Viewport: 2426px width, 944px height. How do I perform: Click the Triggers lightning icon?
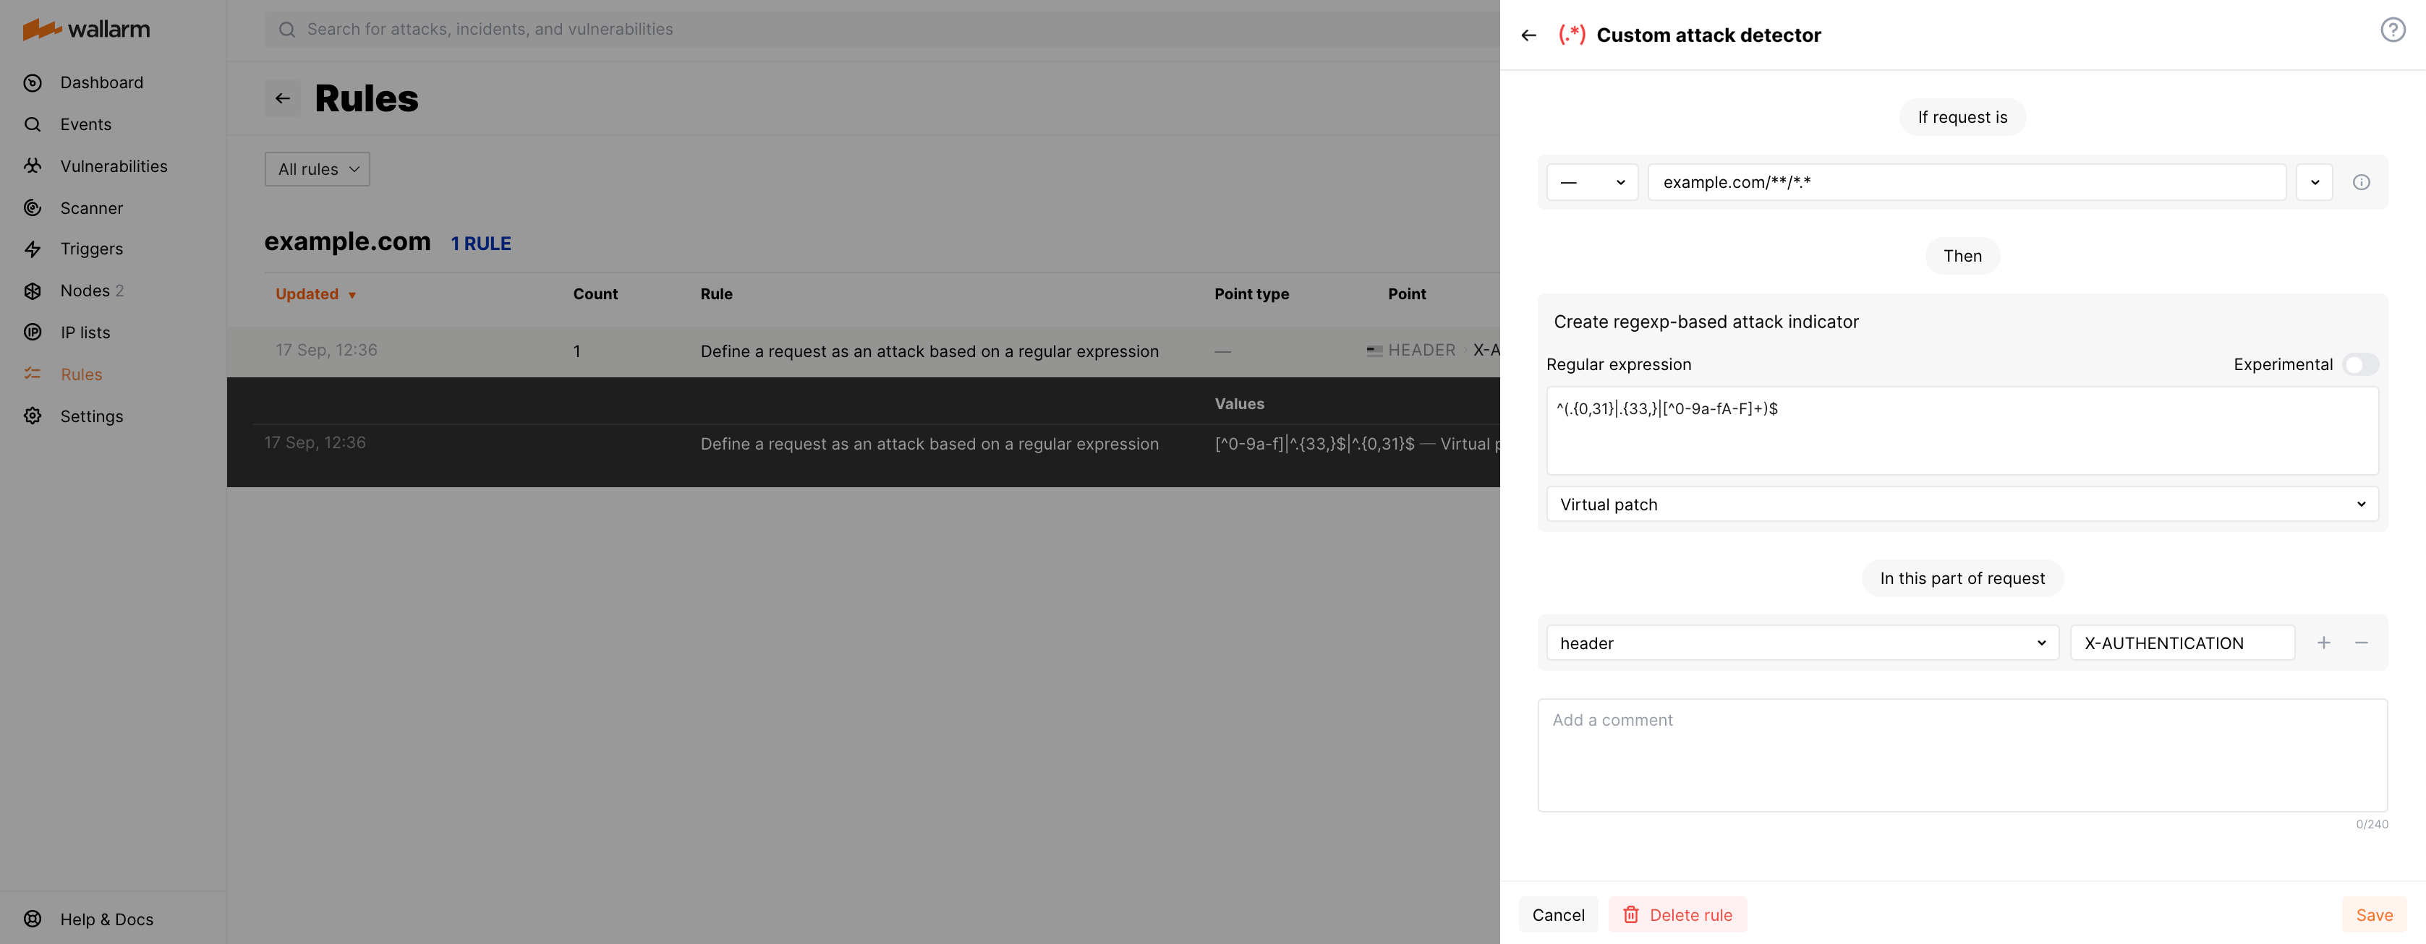click(x=33, y=249)
